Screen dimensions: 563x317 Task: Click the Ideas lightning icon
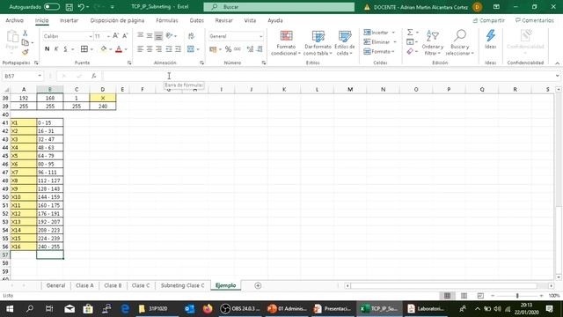click(x=491, y=40)
